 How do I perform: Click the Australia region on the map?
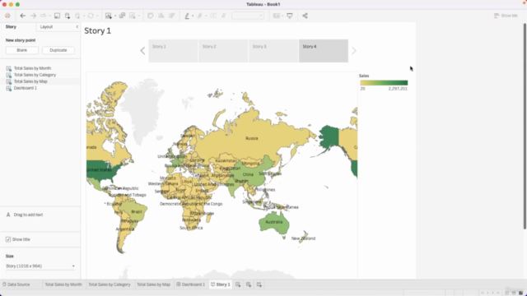(273, 222)
